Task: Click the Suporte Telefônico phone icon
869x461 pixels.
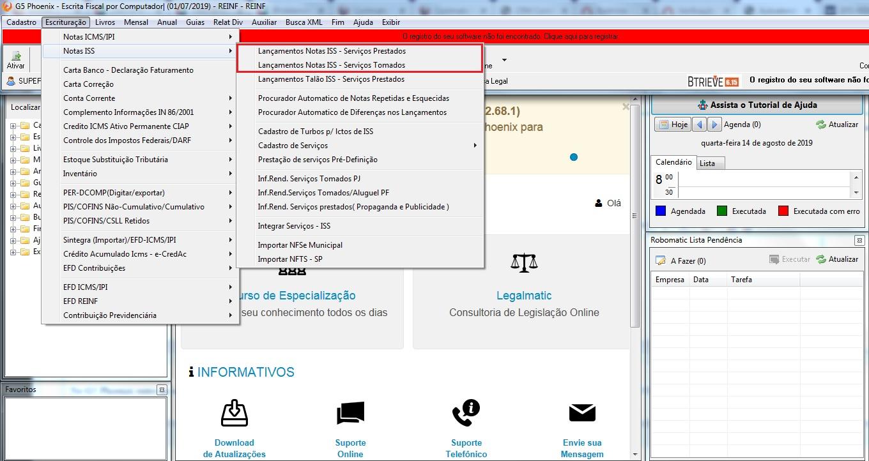Action: [x=466, y=413]
